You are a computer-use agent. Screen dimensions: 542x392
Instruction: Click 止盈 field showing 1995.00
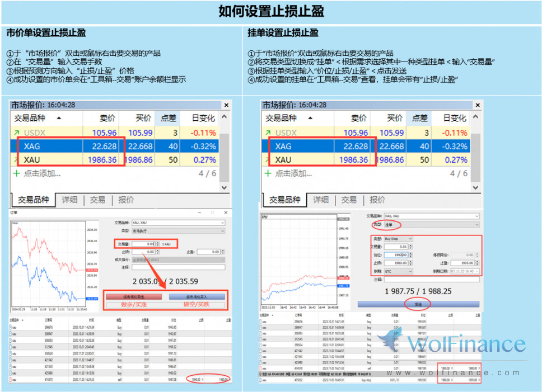(x=463, y=263)
